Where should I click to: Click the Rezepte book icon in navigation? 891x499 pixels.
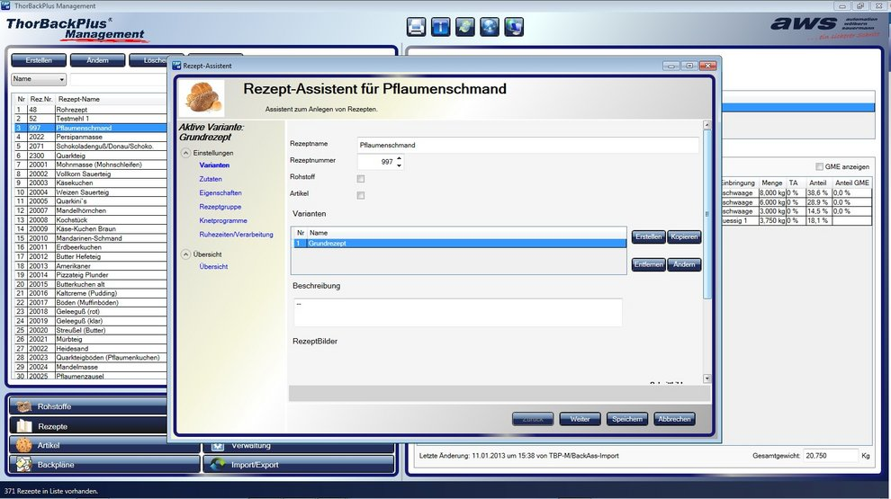(24, 426)
